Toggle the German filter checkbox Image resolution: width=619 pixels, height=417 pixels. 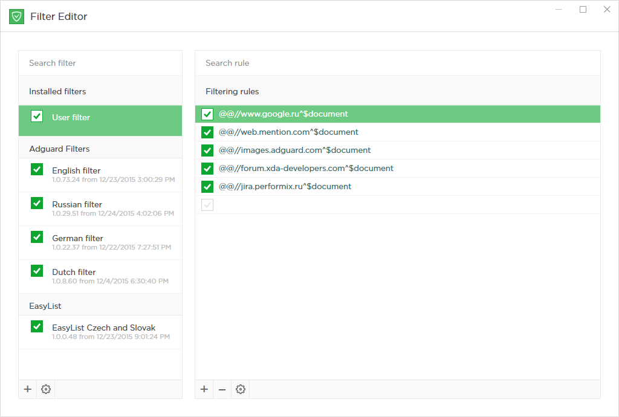[37, 237]
